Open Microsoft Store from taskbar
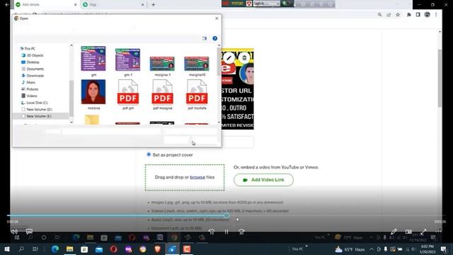Image resolution: width=453 pixels, height=255 pixels. pyautogui.click(x=84, y=249)
